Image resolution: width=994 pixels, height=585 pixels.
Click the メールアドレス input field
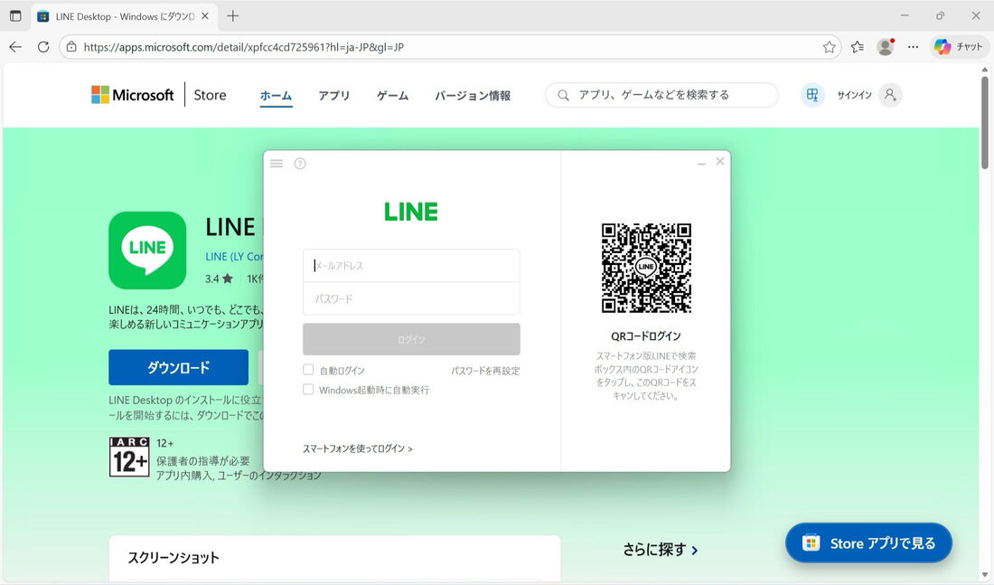pos(411,265)
